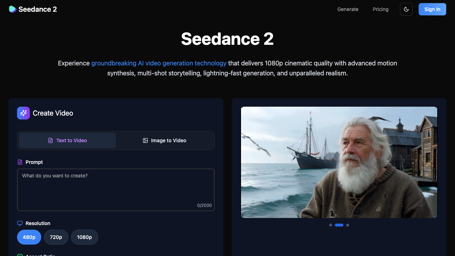The height and width of the screenshot is (256, 455).
Task: Select the 1080p resolution option
Action: [84, 237]
